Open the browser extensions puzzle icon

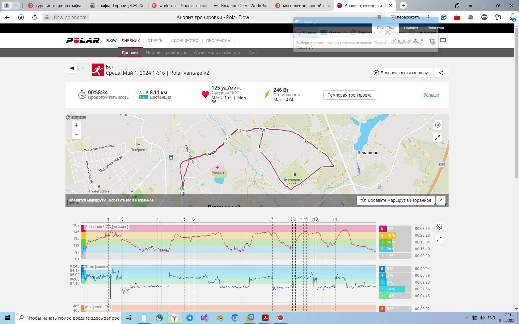(498, 17)
